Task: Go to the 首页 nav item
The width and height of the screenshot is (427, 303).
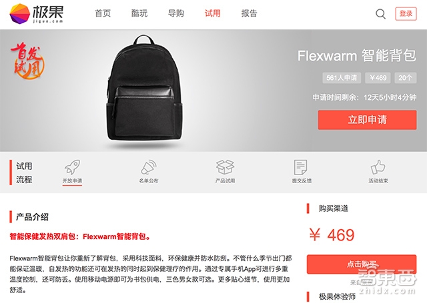Action: point(103,13)
